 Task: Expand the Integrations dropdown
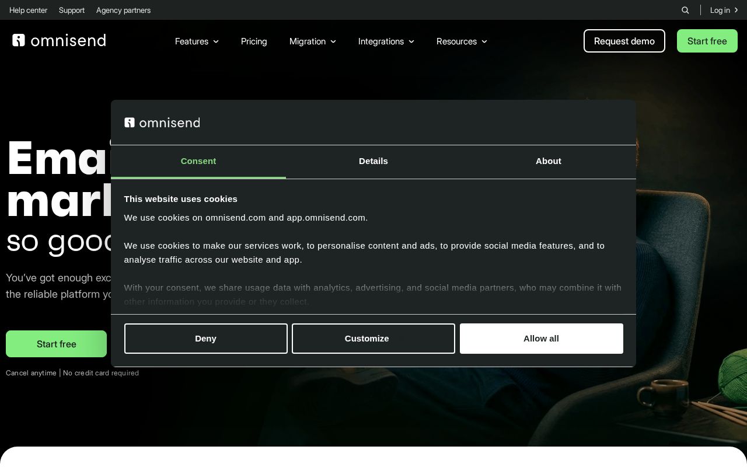point(386,41)
